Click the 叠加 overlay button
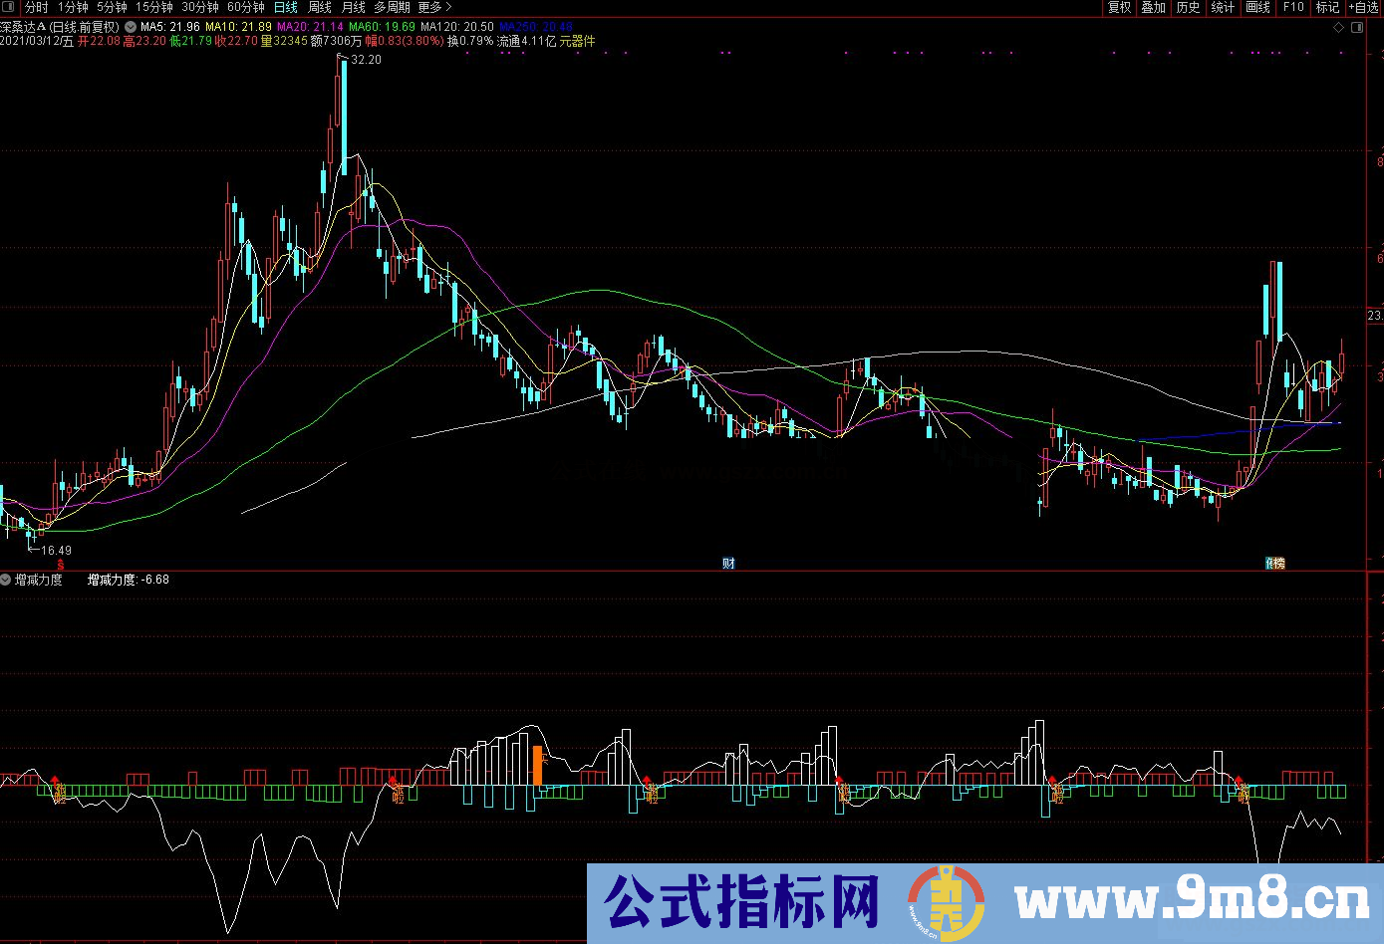This screenshot has height=944, width=1384. click(1154, 7)
